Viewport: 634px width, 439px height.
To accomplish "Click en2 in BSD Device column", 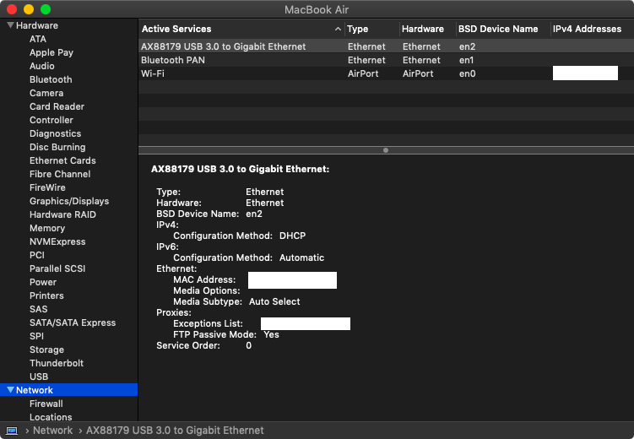I will [467, 46].
